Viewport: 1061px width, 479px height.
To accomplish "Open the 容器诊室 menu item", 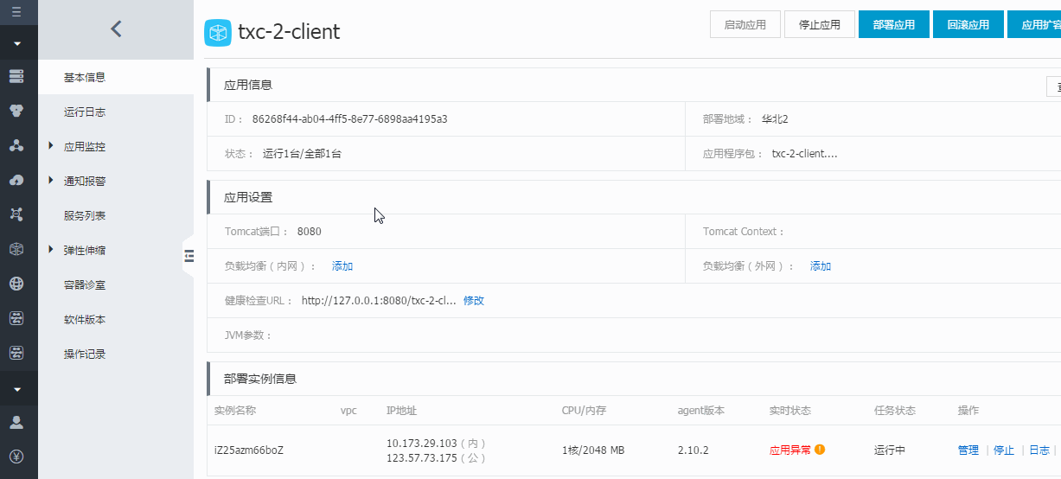I will (85, 284).
